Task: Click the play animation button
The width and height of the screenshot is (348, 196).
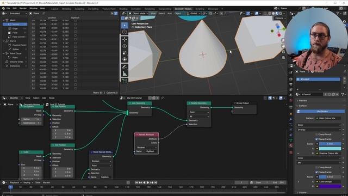Action: coord(148,183)
